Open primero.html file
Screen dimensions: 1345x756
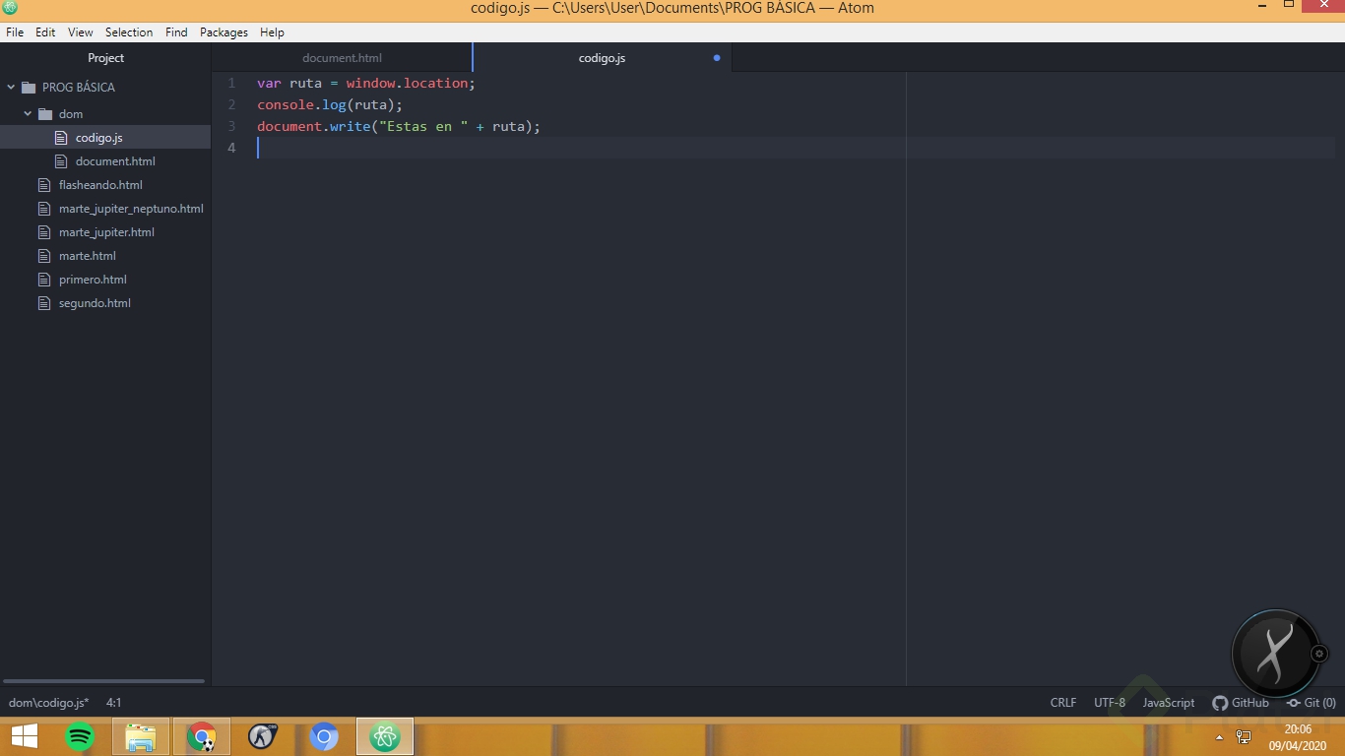coord(93,280)
